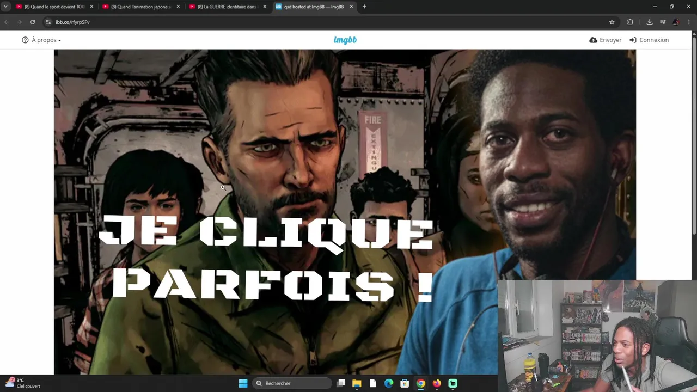
Task: Switch to the 'La GUERRE identitaire' tab
Action: [x=228, y=7]
